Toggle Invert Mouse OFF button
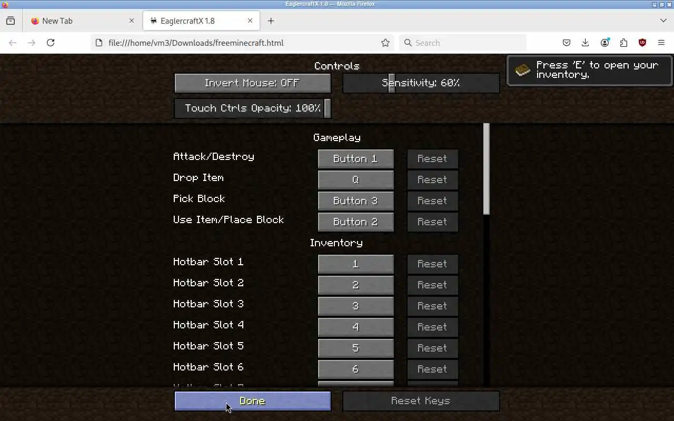The image size is (674, 421). click(253, 83)
